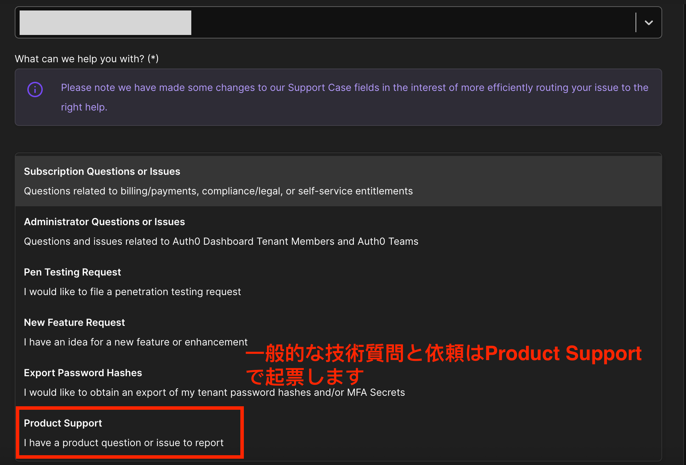686x465 pixels.
Task: Click 'What can we help you with?' label
Action: (87, 59)
